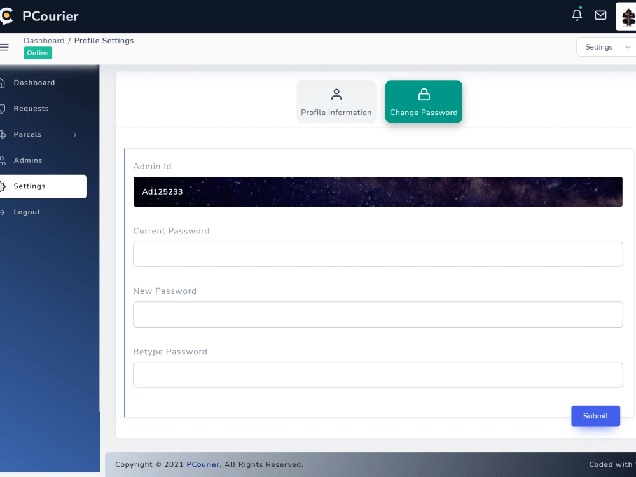Screen dimensions: 636x477
Task: Click the Dashboard breadcrumb link
Action: (x=44, y=41)
